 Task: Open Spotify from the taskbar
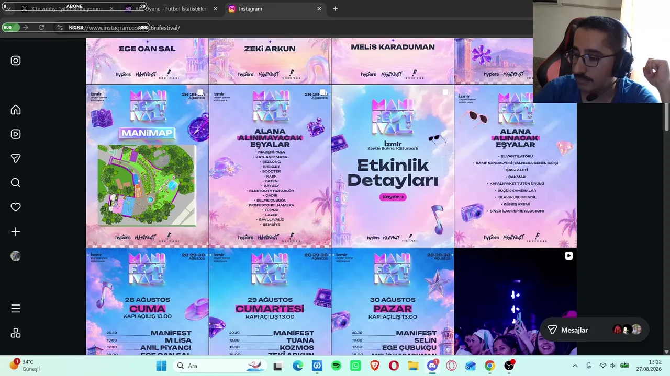336,366
